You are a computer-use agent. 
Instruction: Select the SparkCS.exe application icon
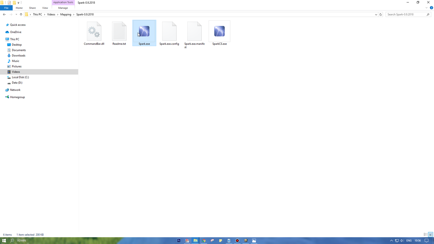coord(219,31)
